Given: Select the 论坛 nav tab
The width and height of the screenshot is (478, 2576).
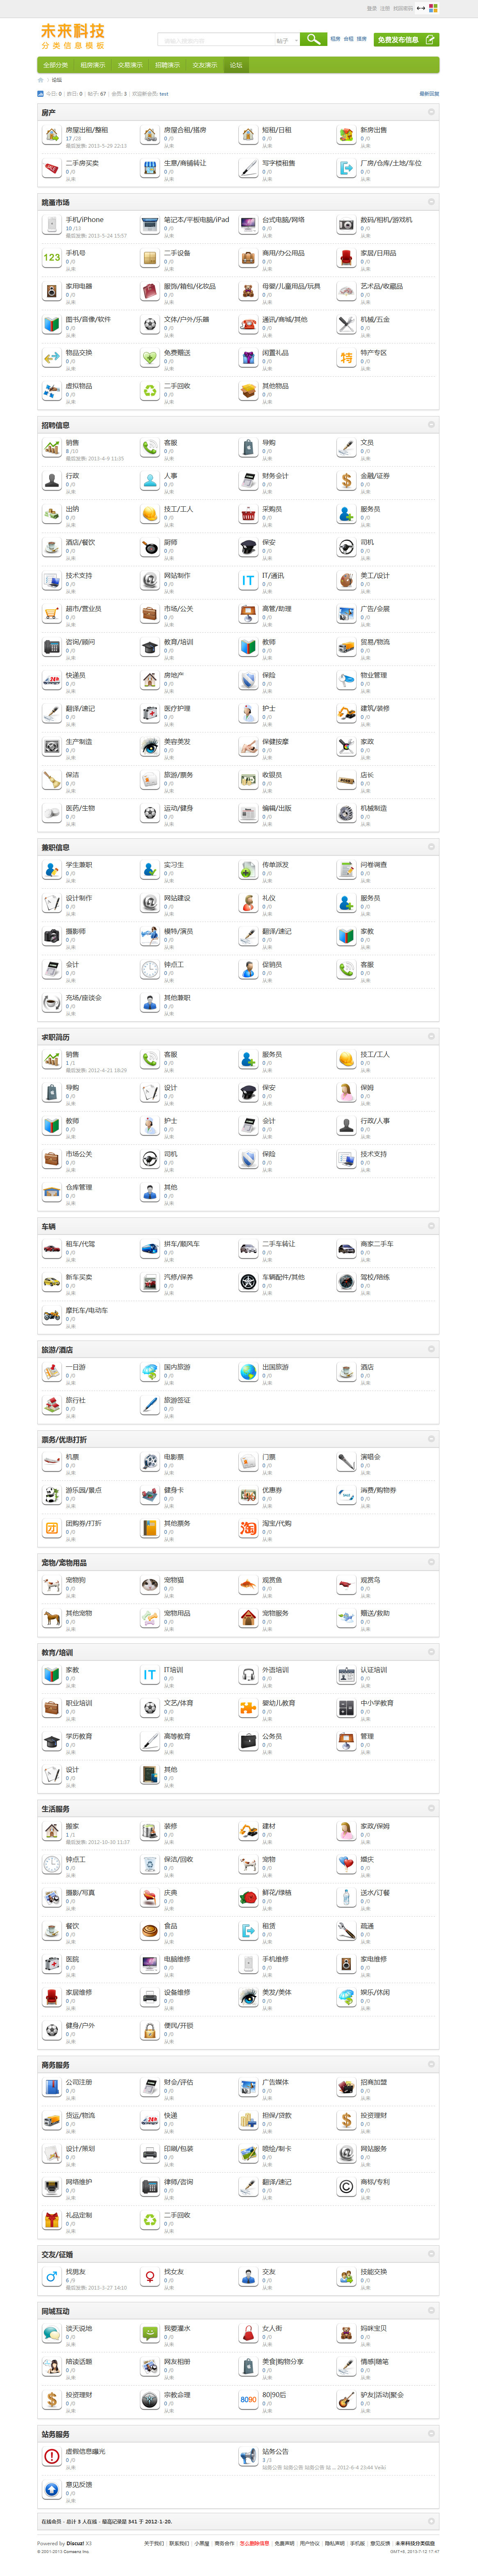Looking at the screenshot, I should [236, 65].
